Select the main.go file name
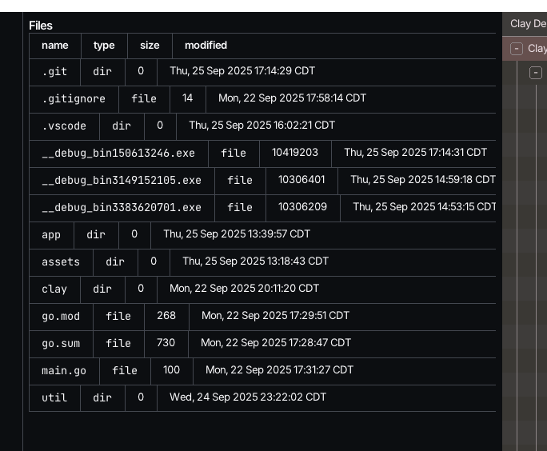This screenshot has width=547, height=451. tap(64, 370)
